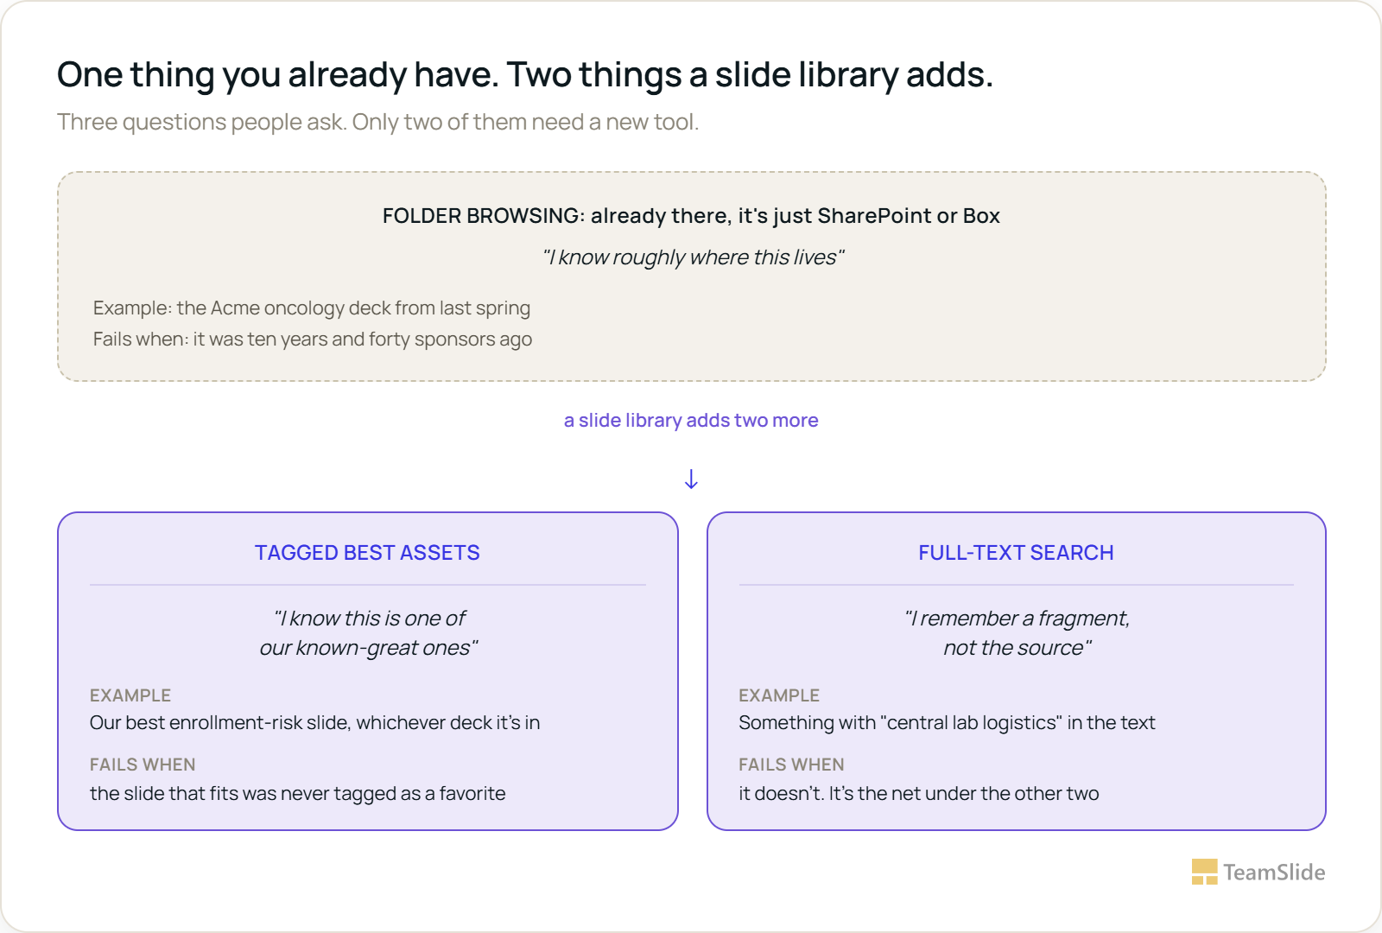Screen dimensions: 1382x933
Task: Click the enrollment-risk slide example text
Action: coord(315,723)
